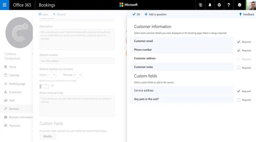
Task: Click the account profile picture
Action: coord(251,5)
